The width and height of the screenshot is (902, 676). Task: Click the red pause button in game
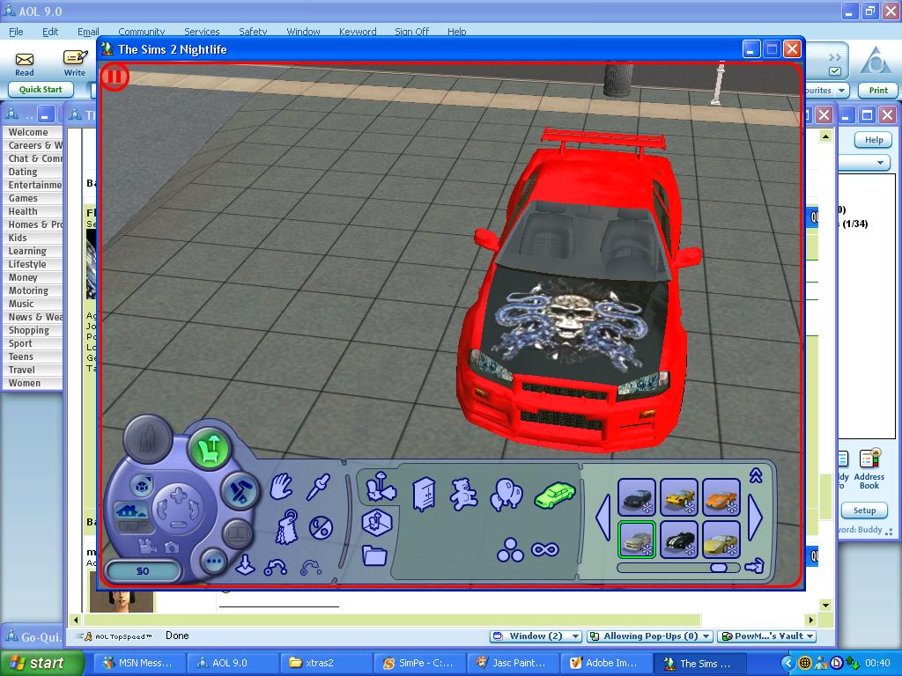[x=115, y=77]
